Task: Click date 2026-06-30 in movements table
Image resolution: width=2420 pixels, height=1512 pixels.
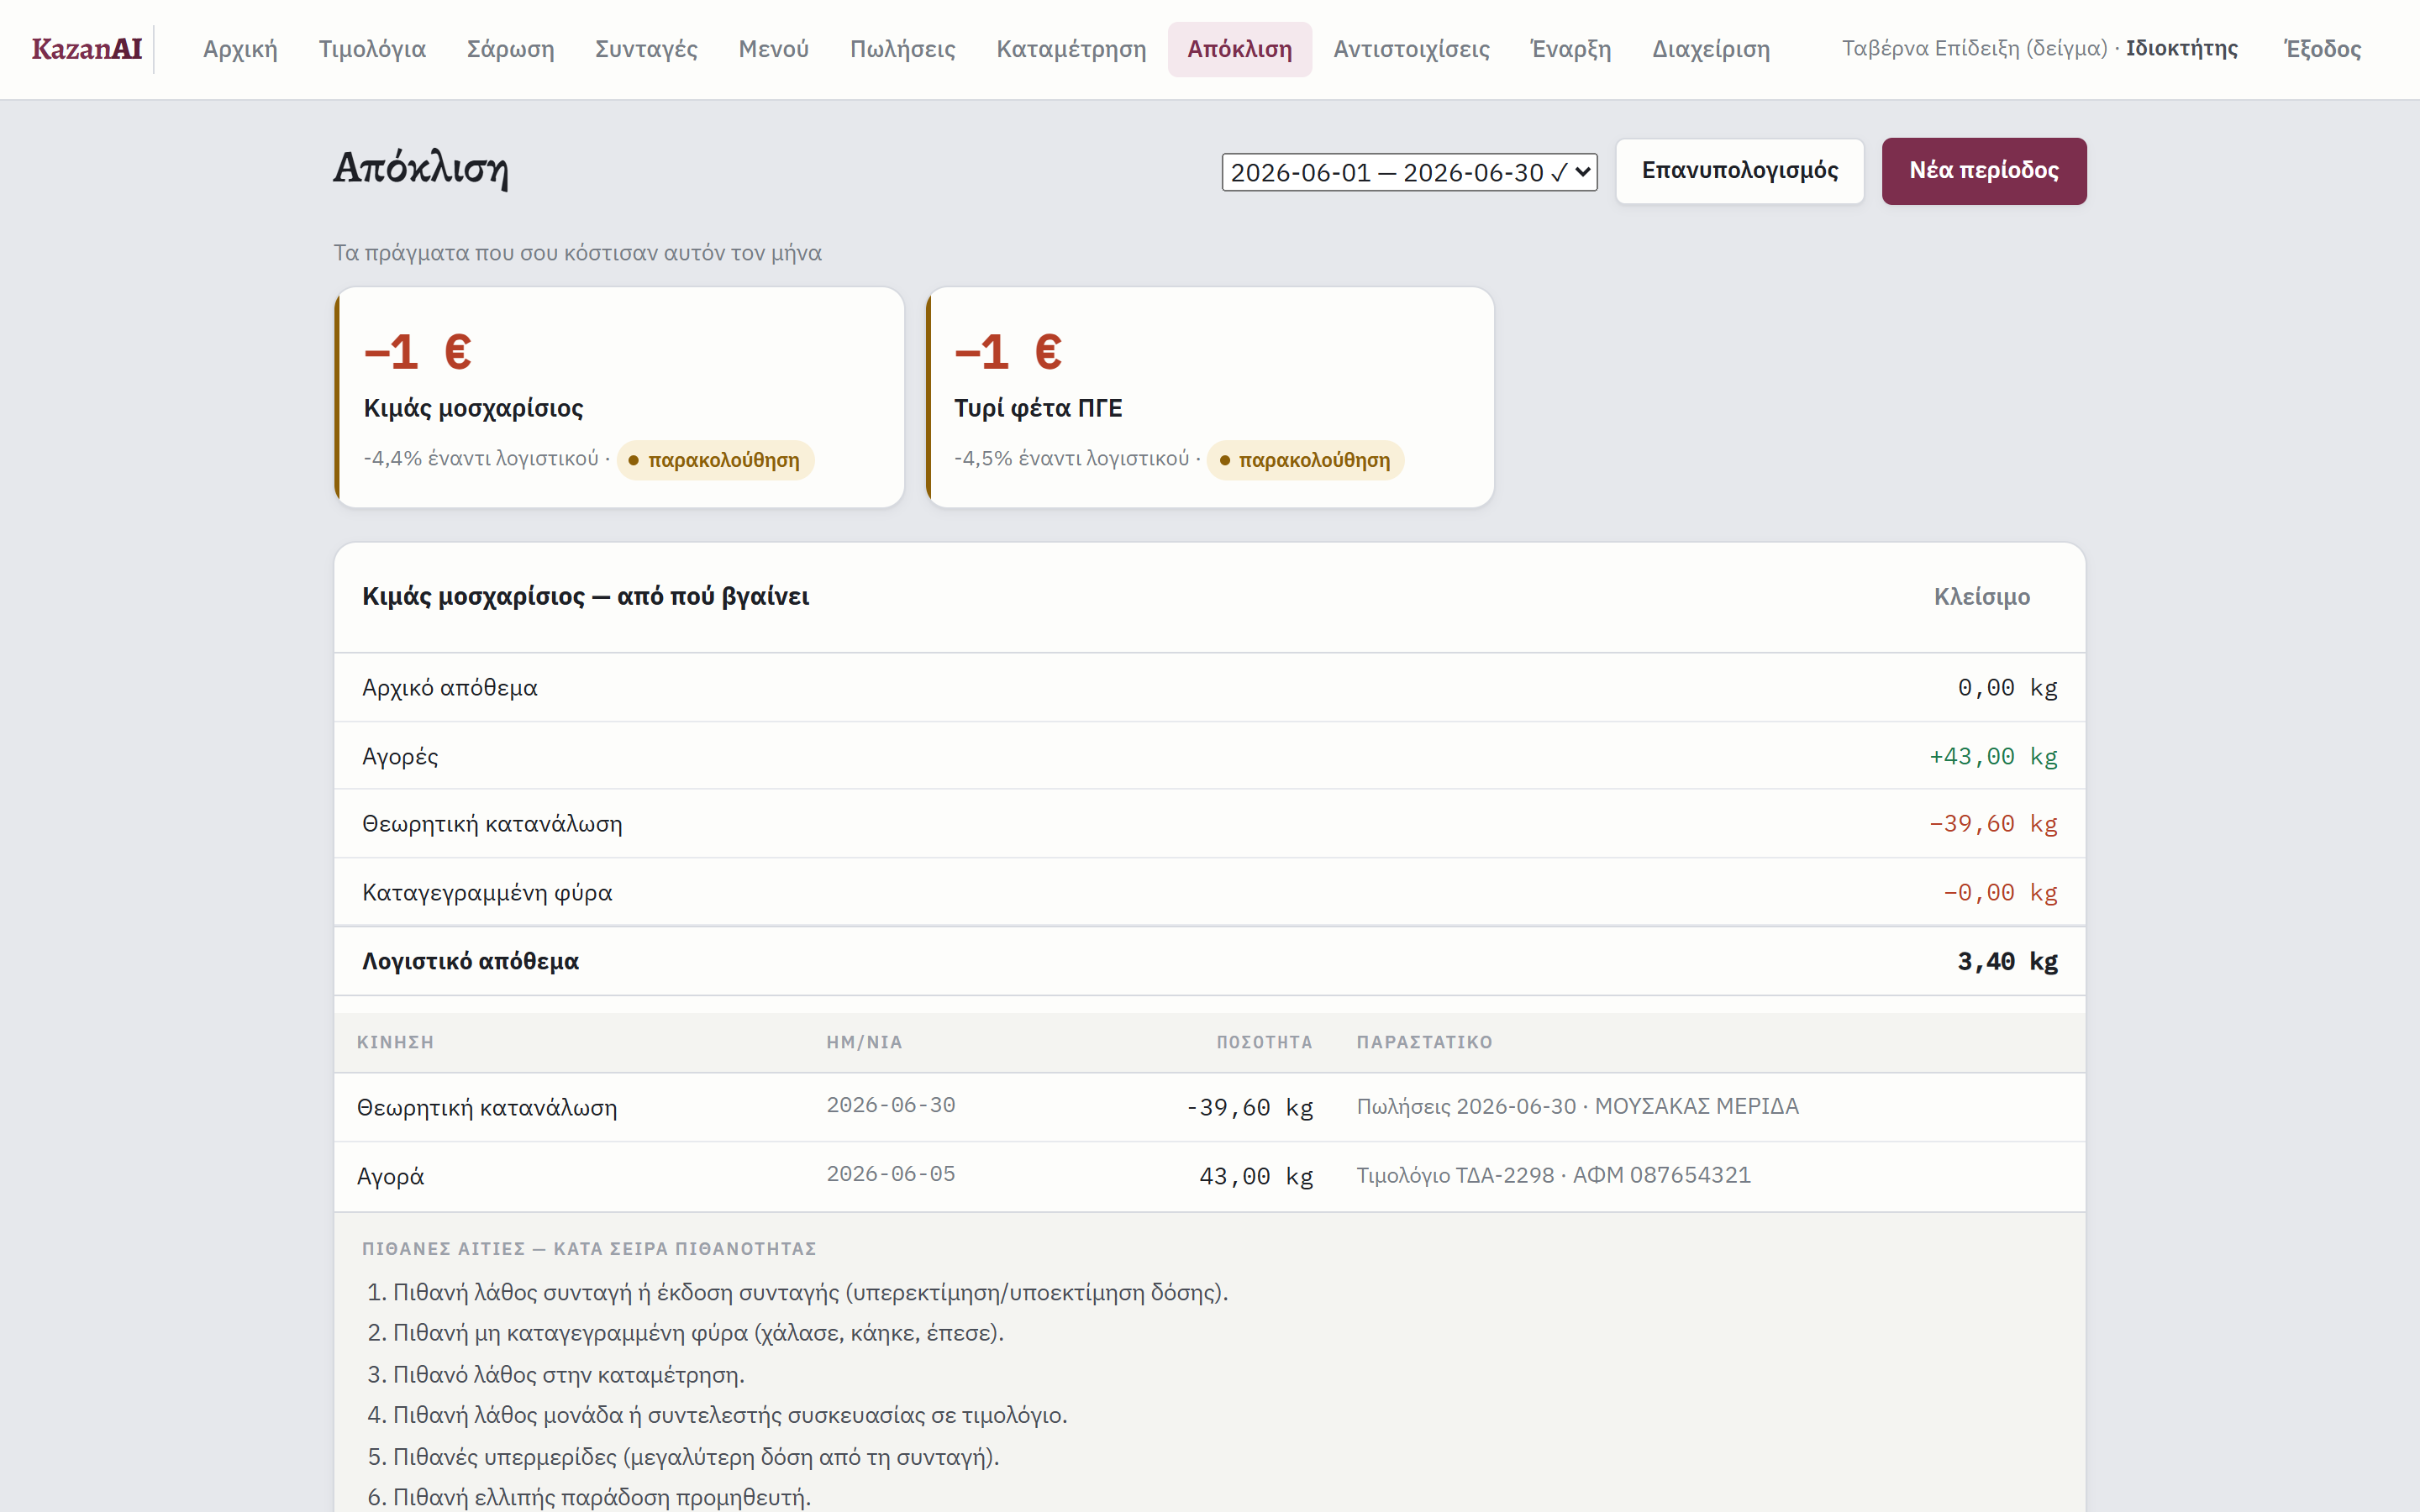Action: pos(890,1106)
